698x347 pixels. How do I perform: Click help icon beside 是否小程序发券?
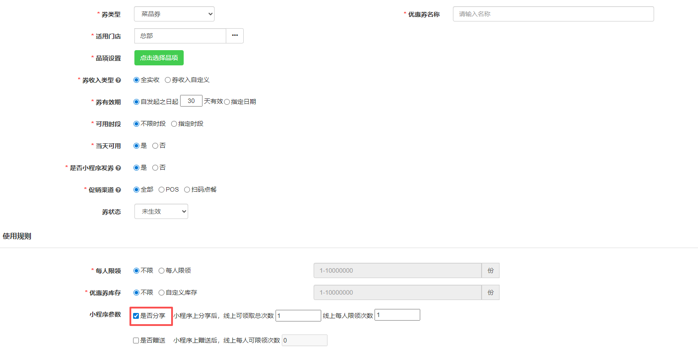click(x=118, y=168)
